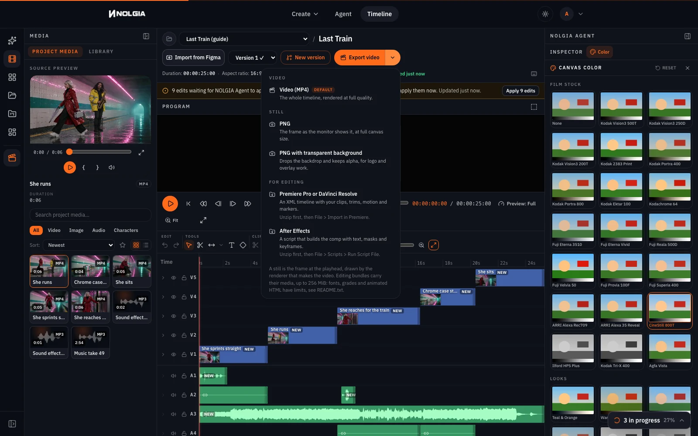This screenshot has height=436, width=698.
Task: Open the Last Train (guide) project dropdown
Action: (x=244, y=39)
